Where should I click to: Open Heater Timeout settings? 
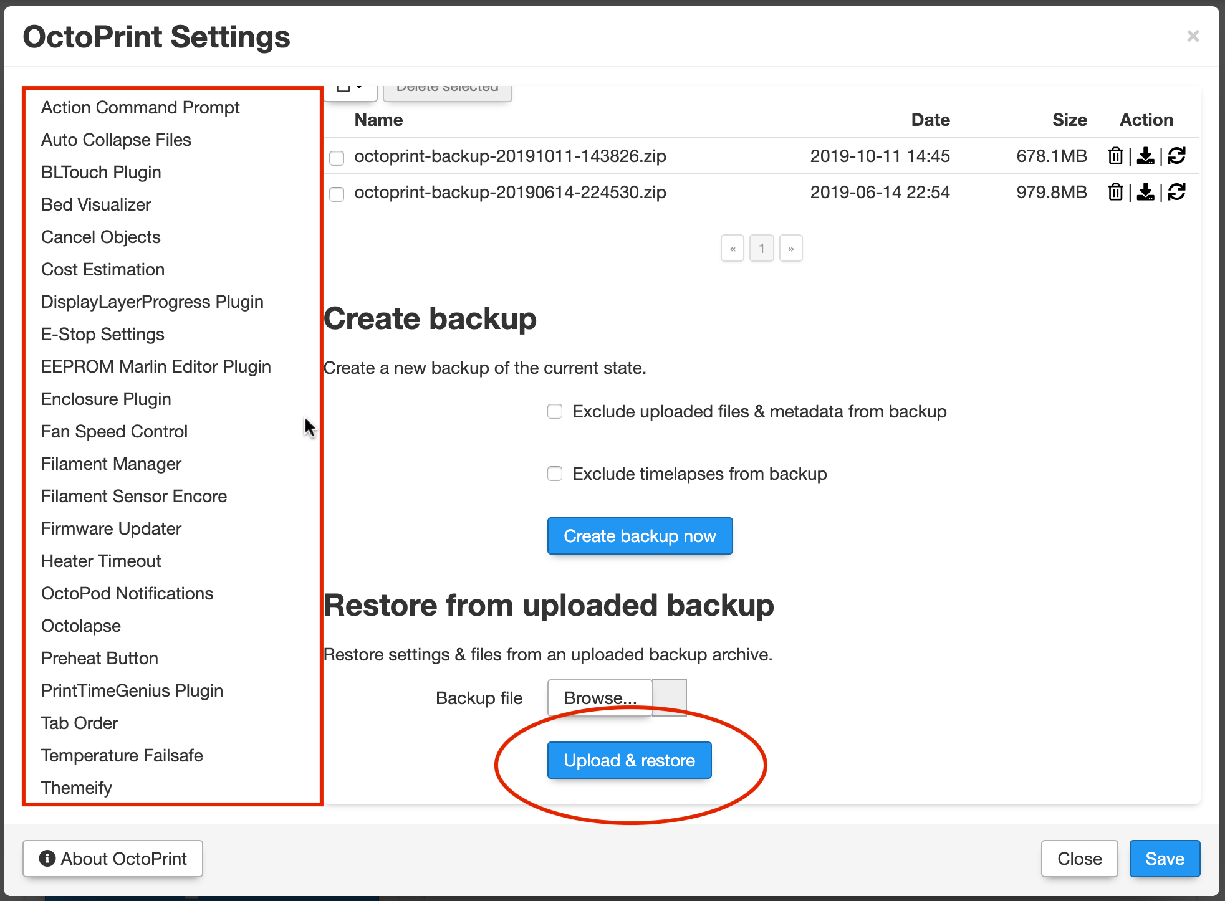click(x=101, y=561)
